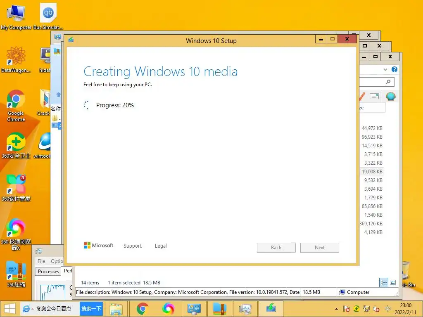Screen dimensions: 423x317
Task: Click the Microsoft logo in Setup
Action: pyautogui.click(x=99, y=246)
